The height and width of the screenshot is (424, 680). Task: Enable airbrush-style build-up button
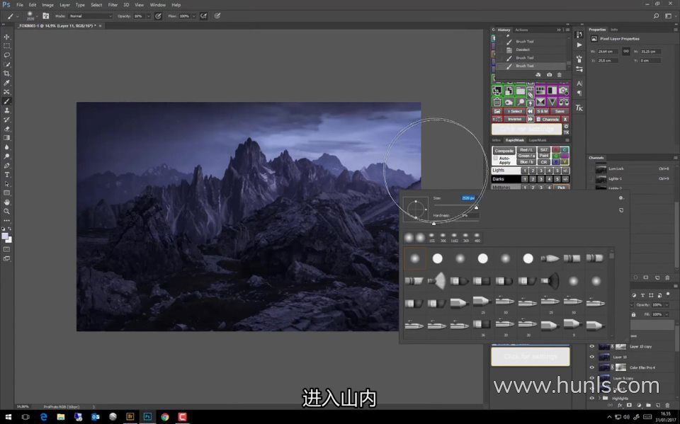[x=203, y=16]
